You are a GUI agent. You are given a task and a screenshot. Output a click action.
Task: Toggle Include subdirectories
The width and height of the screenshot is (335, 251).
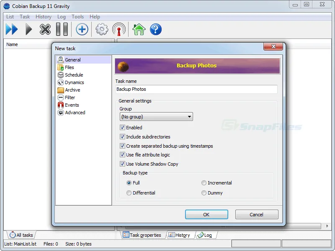pos(122,137)
